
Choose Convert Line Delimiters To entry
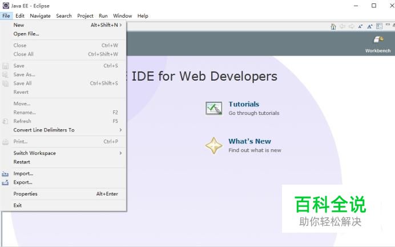(63, 130)
